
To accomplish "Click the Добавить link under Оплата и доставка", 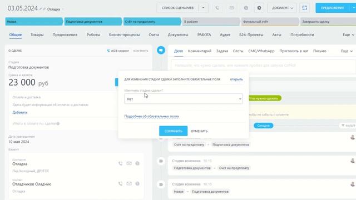I will point(20,112).
